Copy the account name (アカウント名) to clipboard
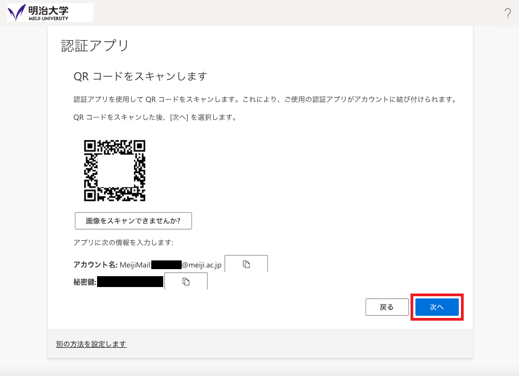 pyautogui.click(x=246, y=264)
